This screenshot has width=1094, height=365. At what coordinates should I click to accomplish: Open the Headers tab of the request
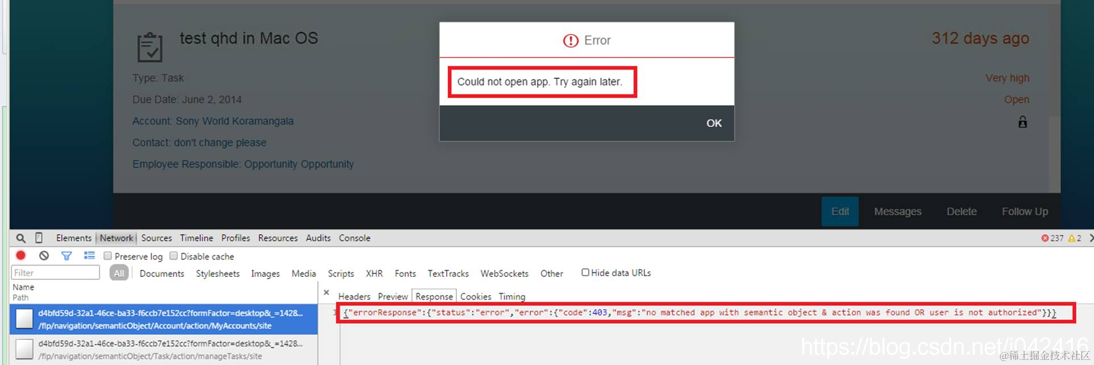[x=354, y=297]
